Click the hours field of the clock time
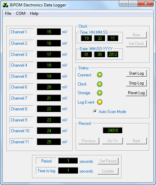The width and height of the screenshot is (156, 185). 86,38
